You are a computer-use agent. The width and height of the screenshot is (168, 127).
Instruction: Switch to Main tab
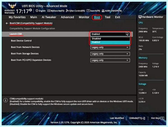click(34, 17)
